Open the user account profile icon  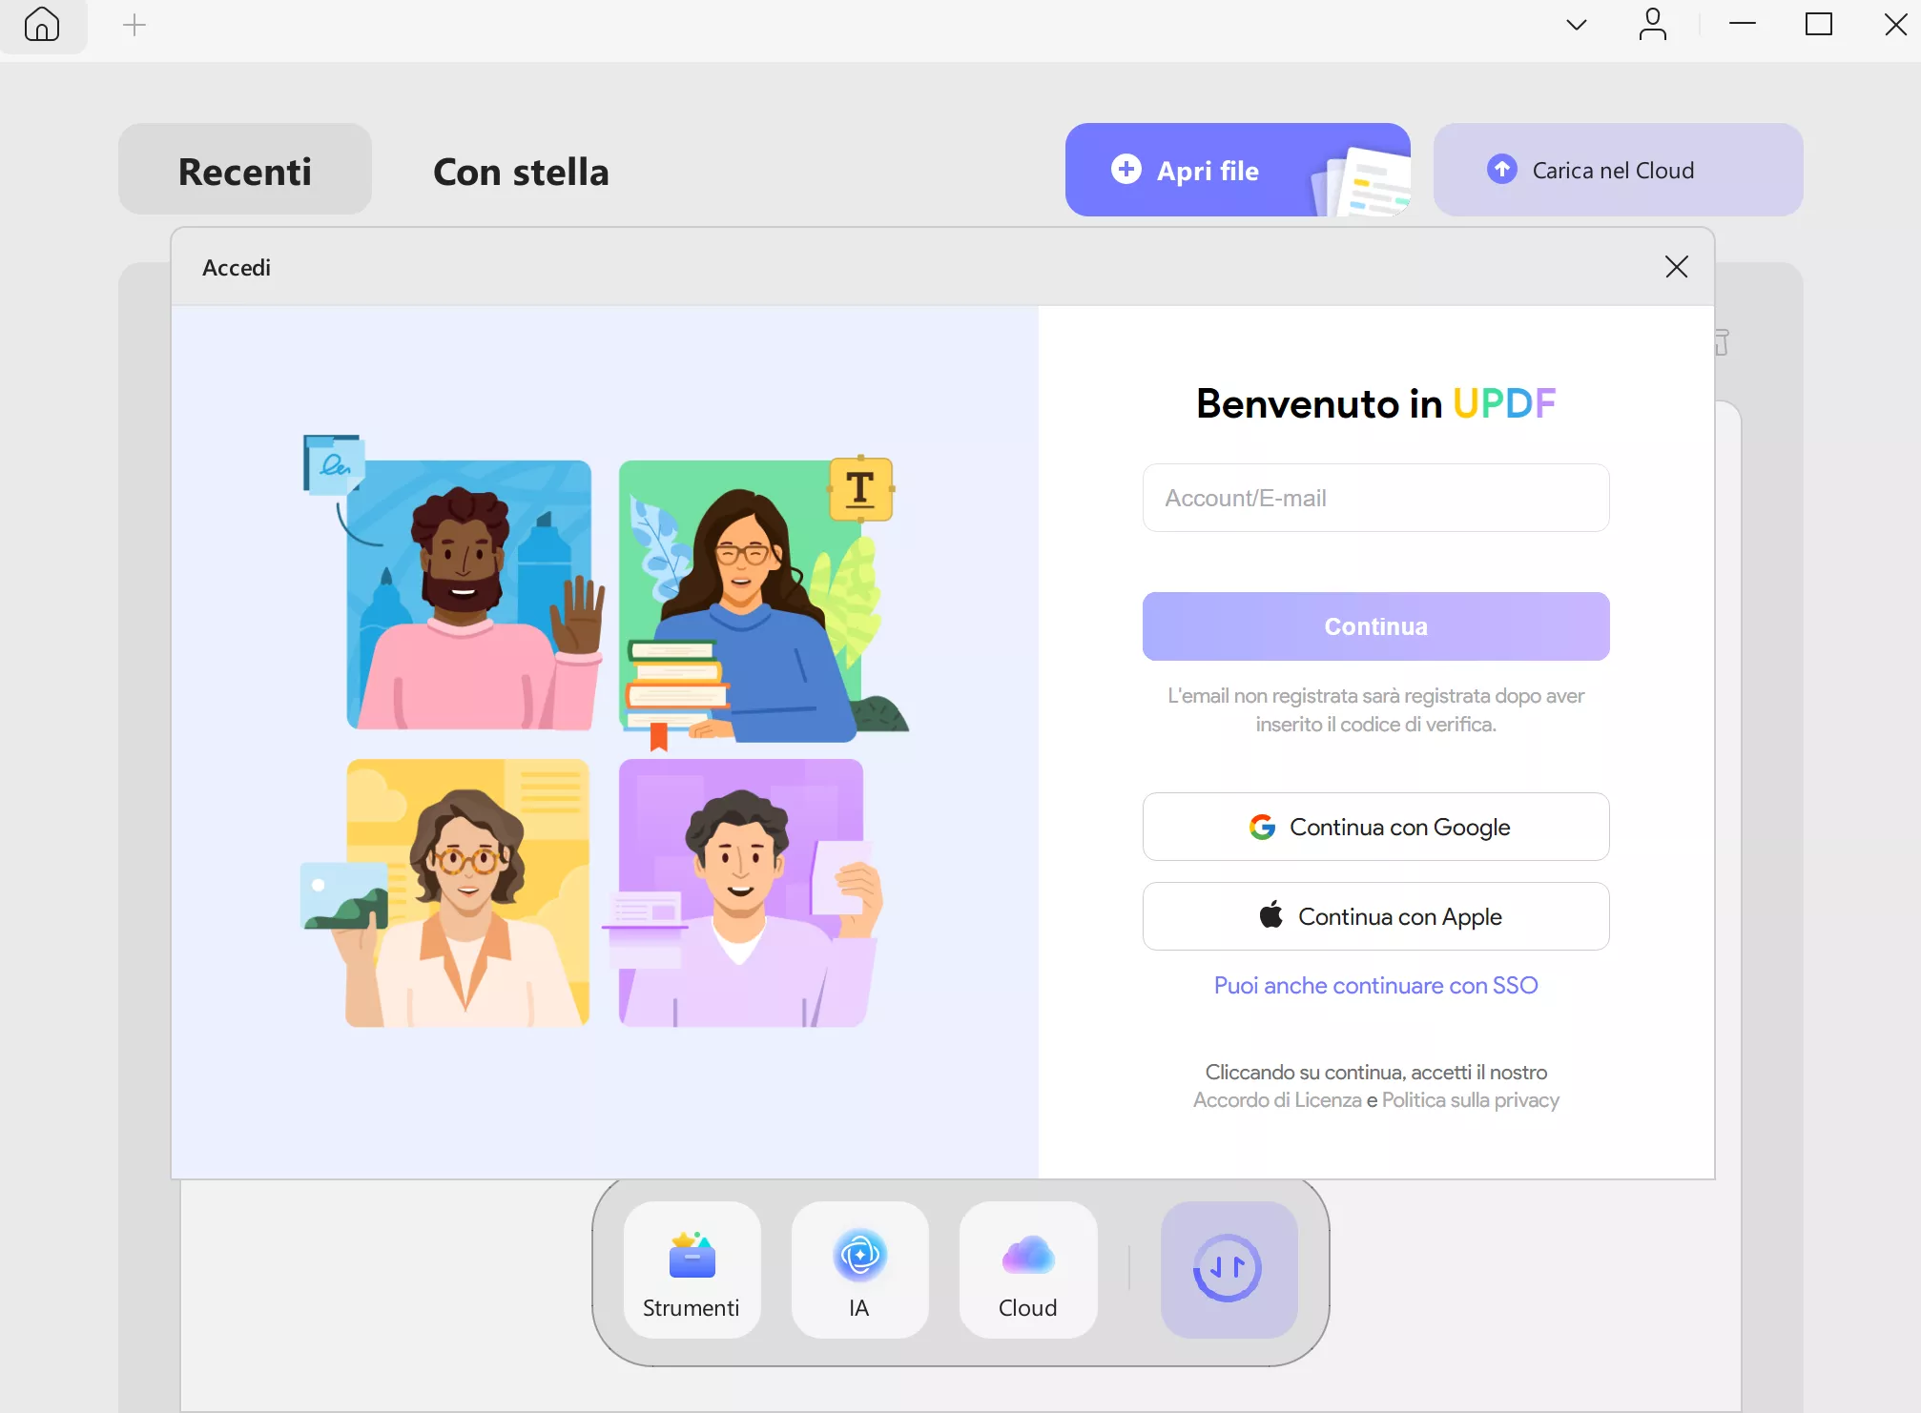(1653, 25)
